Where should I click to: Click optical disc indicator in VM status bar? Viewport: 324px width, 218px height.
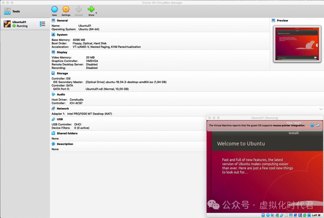tap(268, 215)
